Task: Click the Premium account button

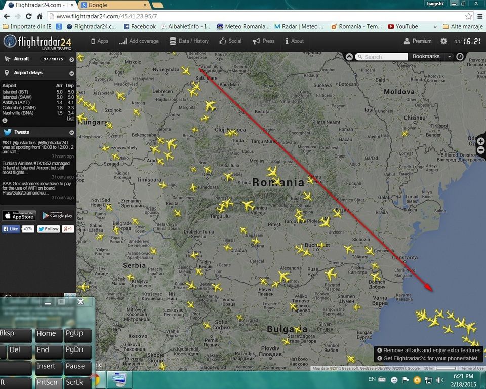Action: (x=418, y=41)
